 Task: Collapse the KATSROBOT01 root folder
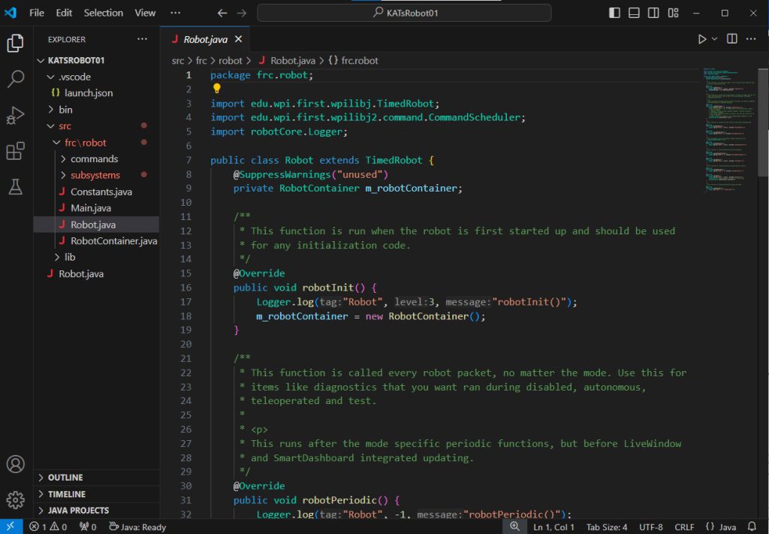[x=96, y=60]
